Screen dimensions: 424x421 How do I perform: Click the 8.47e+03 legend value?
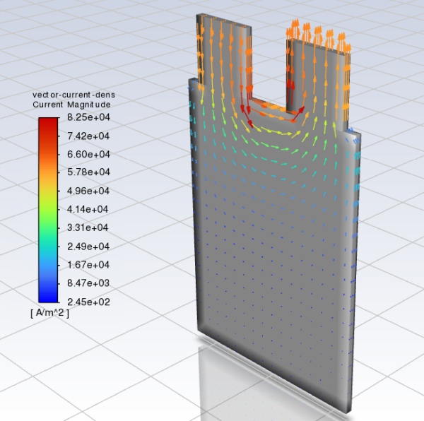(88, 283)
